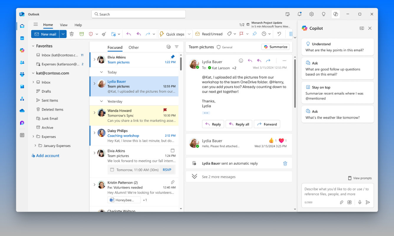Select the Focused inbox tab
The width and height of the screenshot is (394, 236).
click(x=115, y=47)
